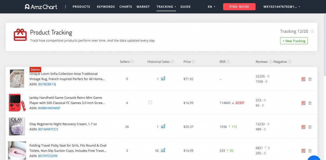Open details icon for Olay Night Cream

[303, 127]
